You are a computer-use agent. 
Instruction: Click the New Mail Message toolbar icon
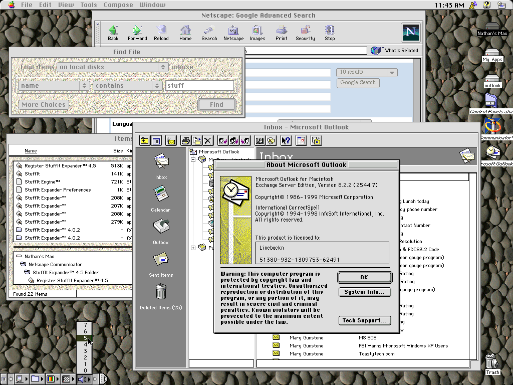click(171, 141)
